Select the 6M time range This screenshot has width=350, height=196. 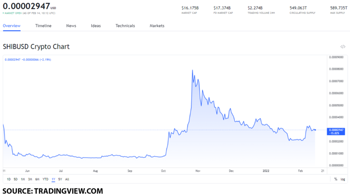point(37,179)
